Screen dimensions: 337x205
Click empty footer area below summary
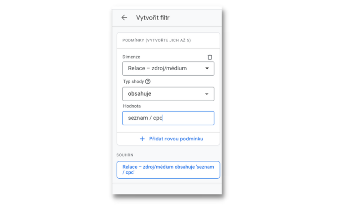tap(167, 189)
